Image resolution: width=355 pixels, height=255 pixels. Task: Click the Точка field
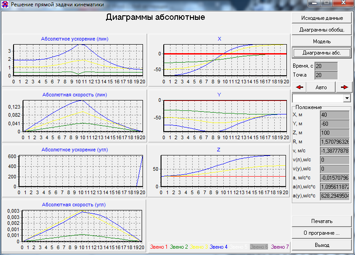[326, 75]
